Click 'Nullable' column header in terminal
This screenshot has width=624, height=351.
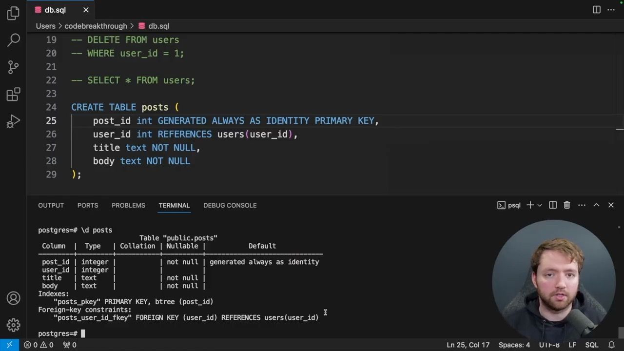pos(182,246)
